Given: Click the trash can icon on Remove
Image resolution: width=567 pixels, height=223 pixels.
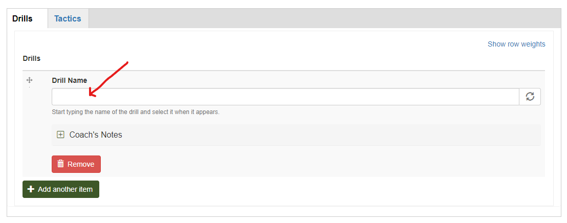Looking at the screenshot, I should [61, 164].
